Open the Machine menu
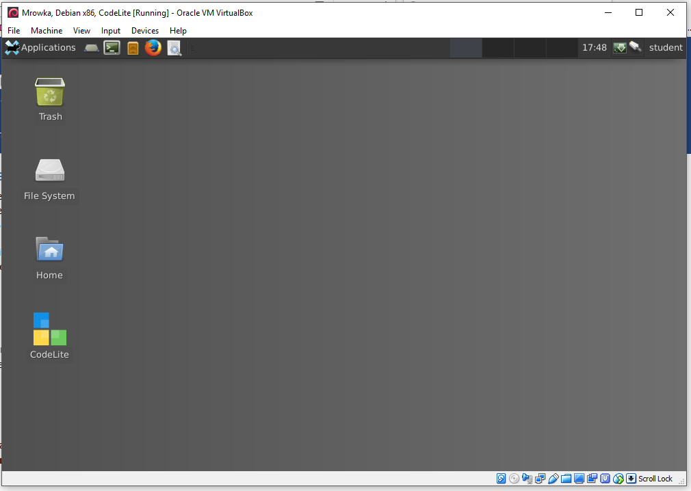The image size is (691, 491). click(47, 31)
